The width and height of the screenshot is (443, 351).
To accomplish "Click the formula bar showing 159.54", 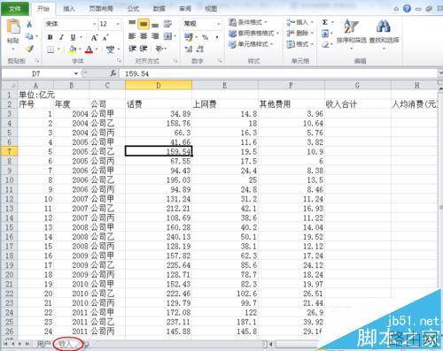I will [277, 73].
